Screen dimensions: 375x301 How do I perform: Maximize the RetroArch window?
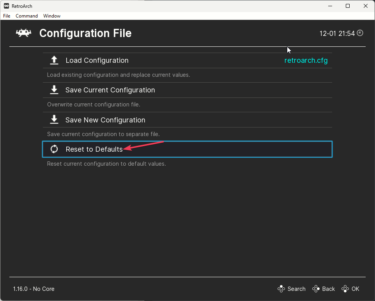(x=348, y=6)
